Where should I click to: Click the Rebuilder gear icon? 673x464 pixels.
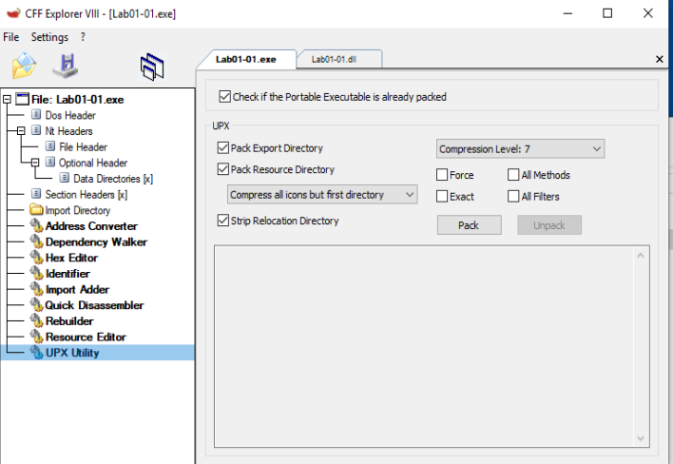pos(36,321)
